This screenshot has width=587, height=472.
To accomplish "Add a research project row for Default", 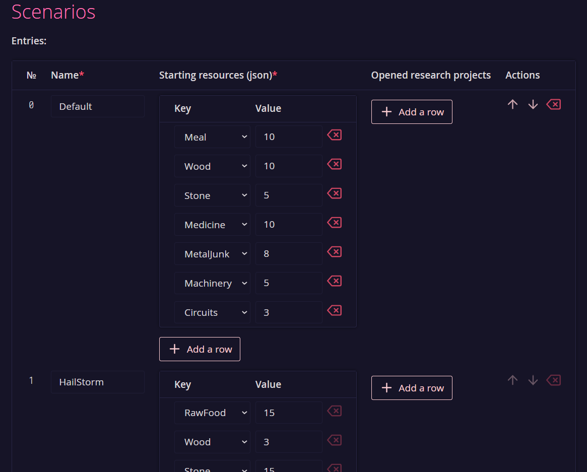I will tap(412, 112).
